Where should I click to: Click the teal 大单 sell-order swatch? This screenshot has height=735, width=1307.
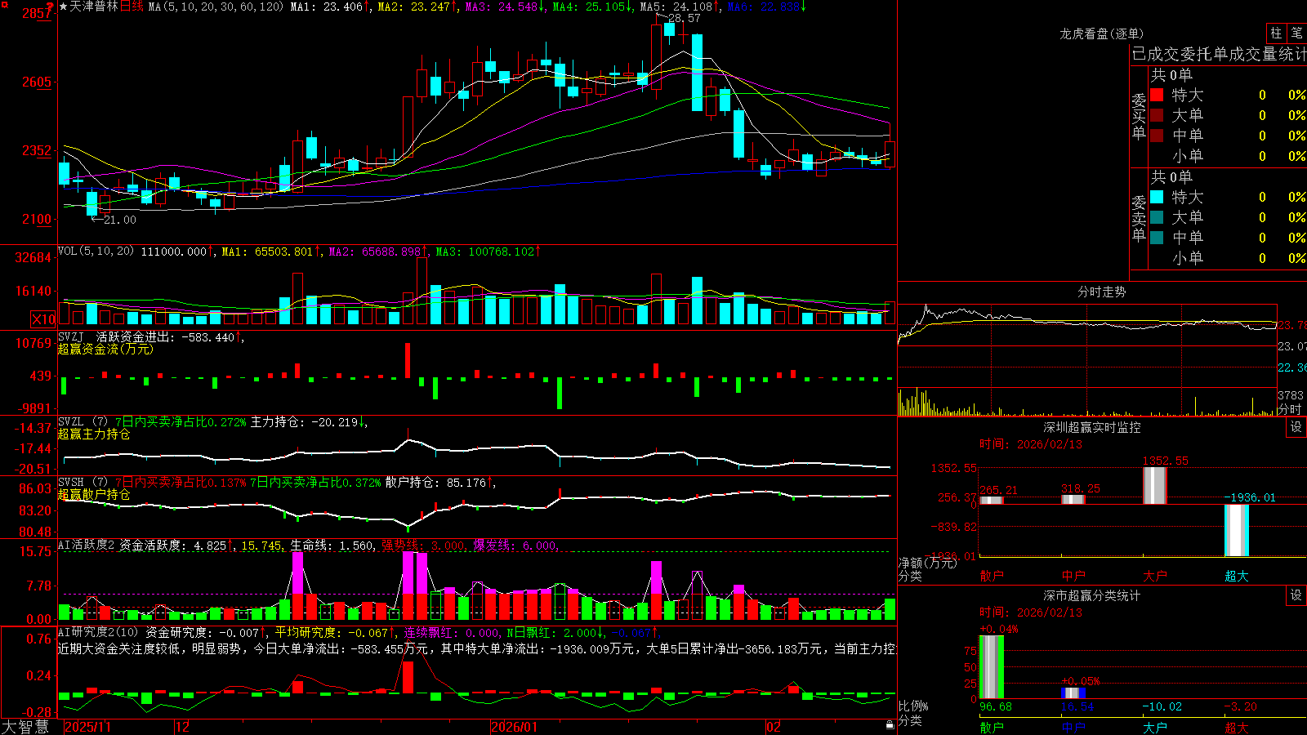click(1157, 217)
